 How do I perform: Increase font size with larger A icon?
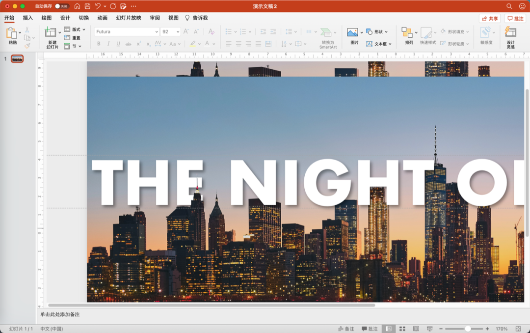click(x=186, y=31)
